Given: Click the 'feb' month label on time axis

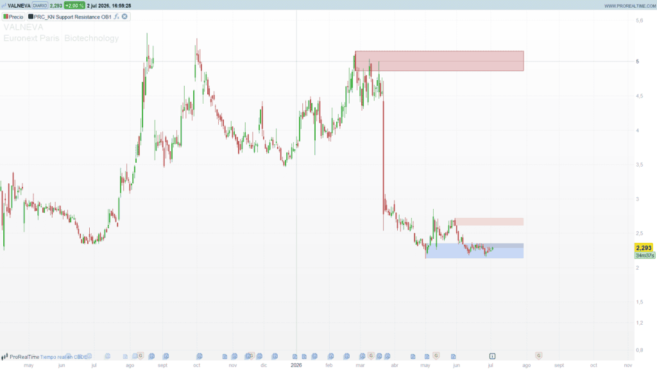Looking at the screenshot, I should pyautogui.click(x=329, y=365).
